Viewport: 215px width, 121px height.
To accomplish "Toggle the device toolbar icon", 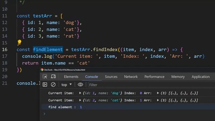I will pos(53,76).
